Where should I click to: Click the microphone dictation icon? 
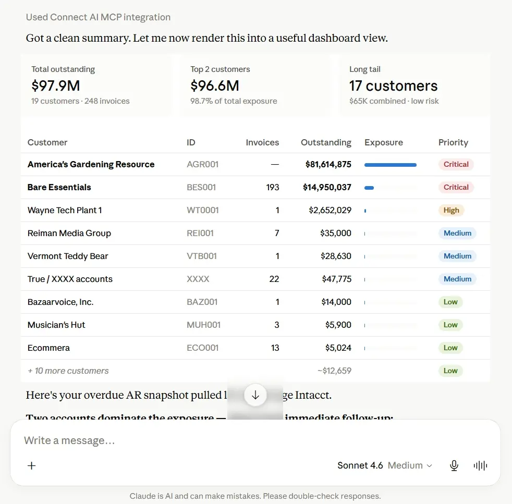pos(454,465)
